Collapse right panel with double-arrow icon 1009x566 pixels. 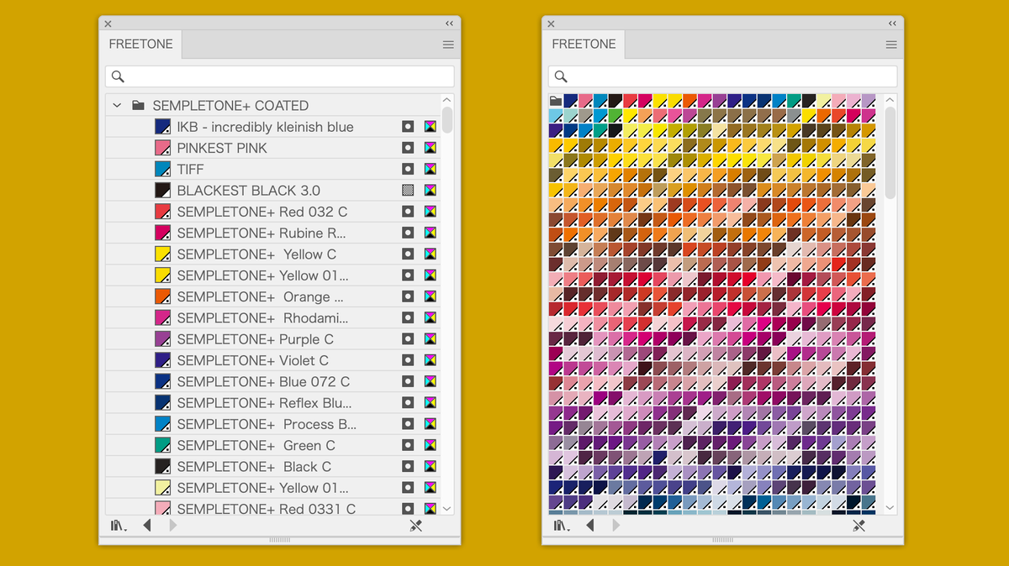[892, 24]
